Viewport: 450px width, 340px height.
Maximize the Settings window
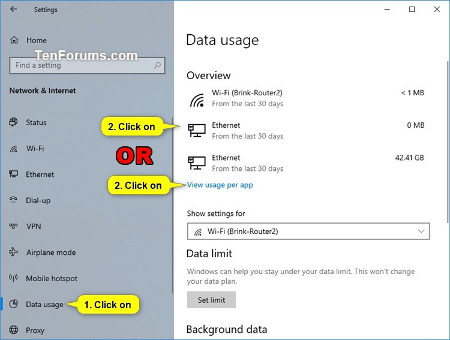[412, 10]
